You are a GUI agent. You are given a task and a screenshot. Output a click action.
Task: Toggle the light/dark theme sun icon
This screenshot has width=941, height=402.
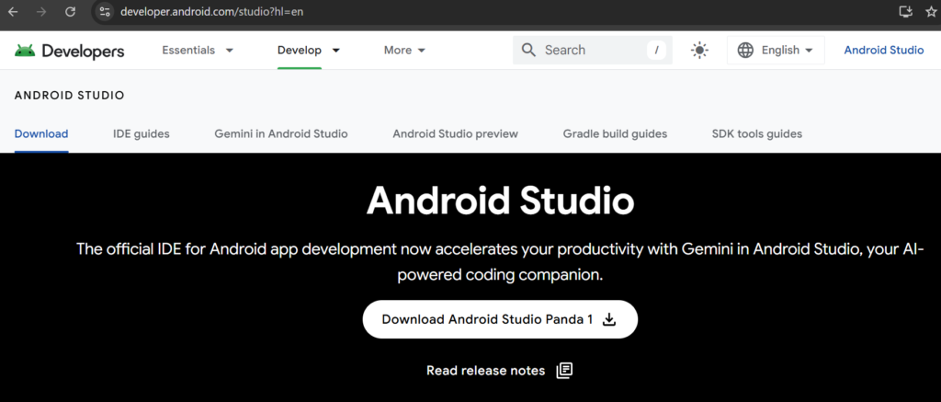pyautogui.click(x=700, y=51)
